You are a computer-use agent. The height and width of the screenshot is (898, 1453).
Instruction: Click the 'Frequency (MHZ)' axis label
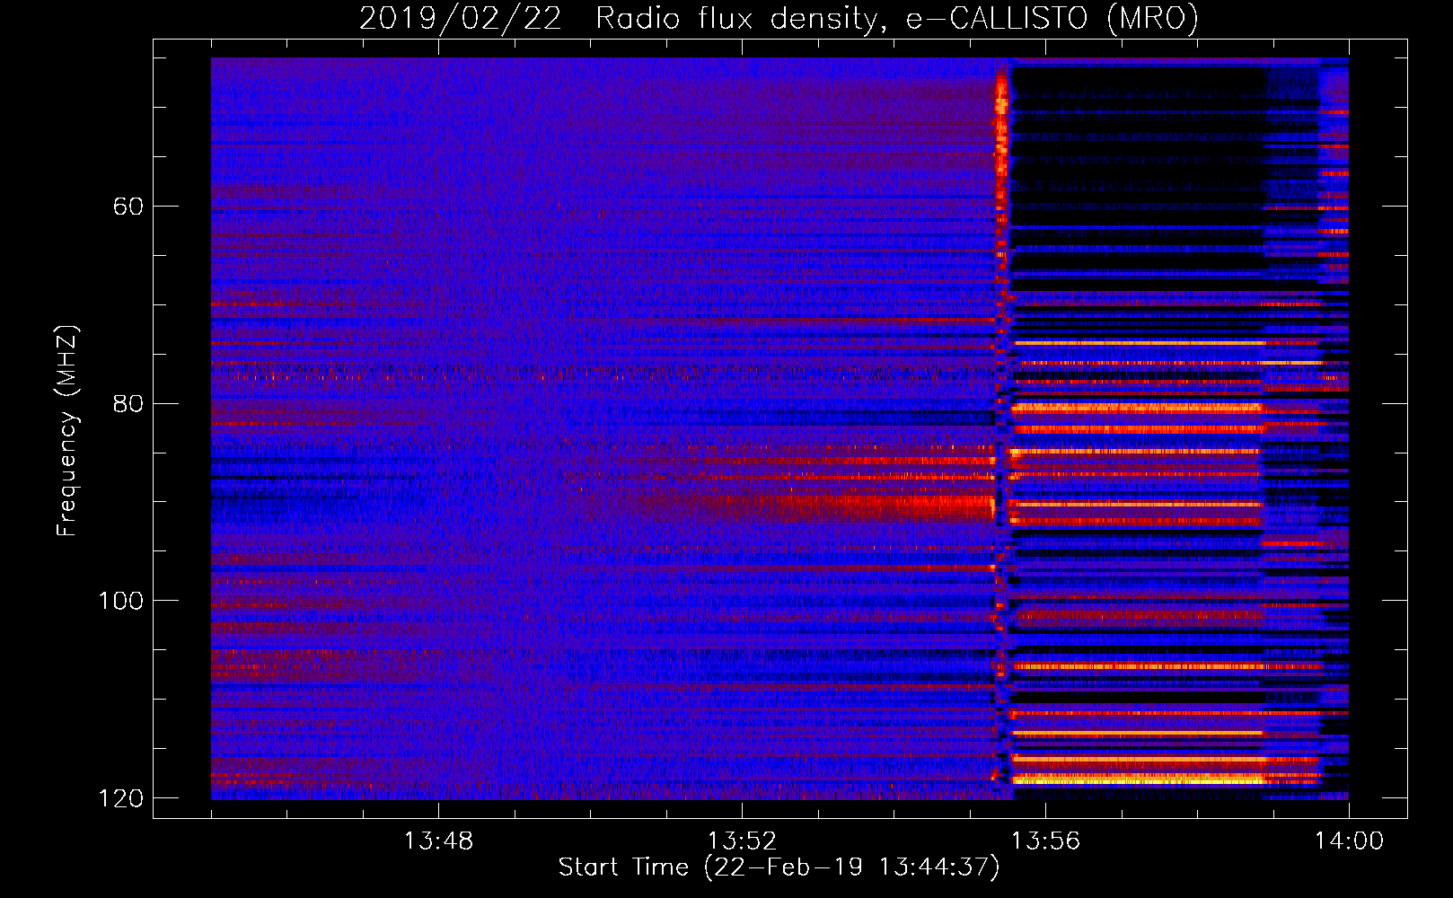[67, 430]
